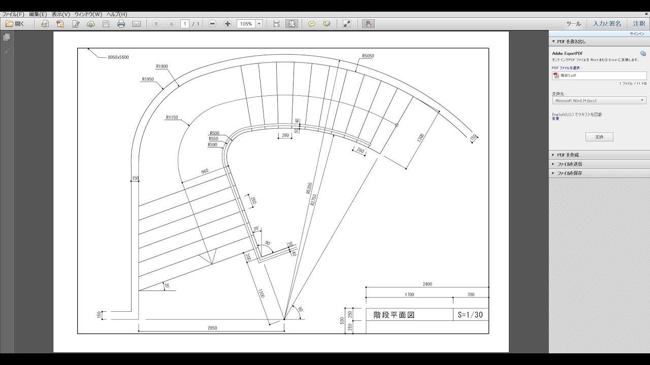Open the ファイル(F) menu
This screenshot has height=365, width=650.
pyautogui.click(x=14, y=14)
